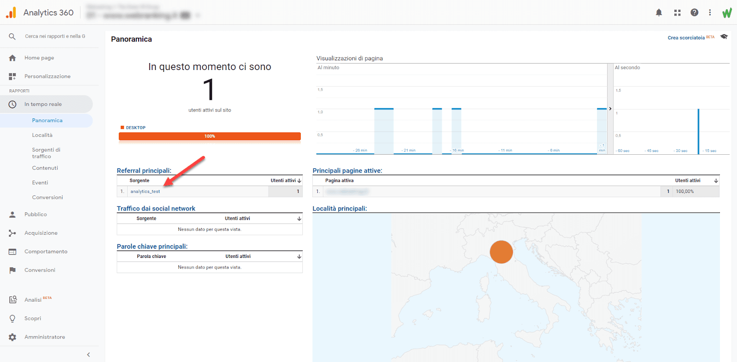Screen dimensions: 737x362
Task: Open the apps grid icon
Action: click(677, 12)
